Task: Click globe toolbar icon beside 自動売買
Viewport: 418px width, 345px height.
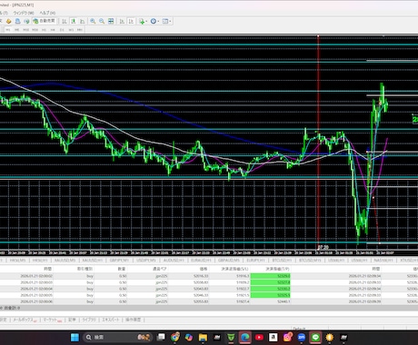Action: (x=26, y=21)
